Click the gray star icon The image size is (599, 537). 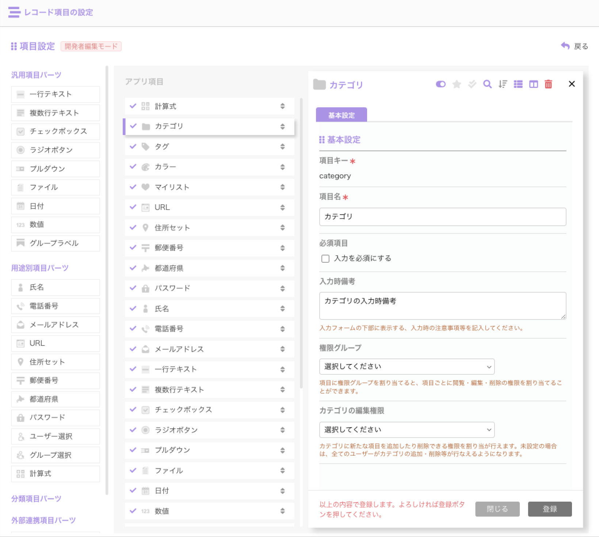click(x=457, y=84)
